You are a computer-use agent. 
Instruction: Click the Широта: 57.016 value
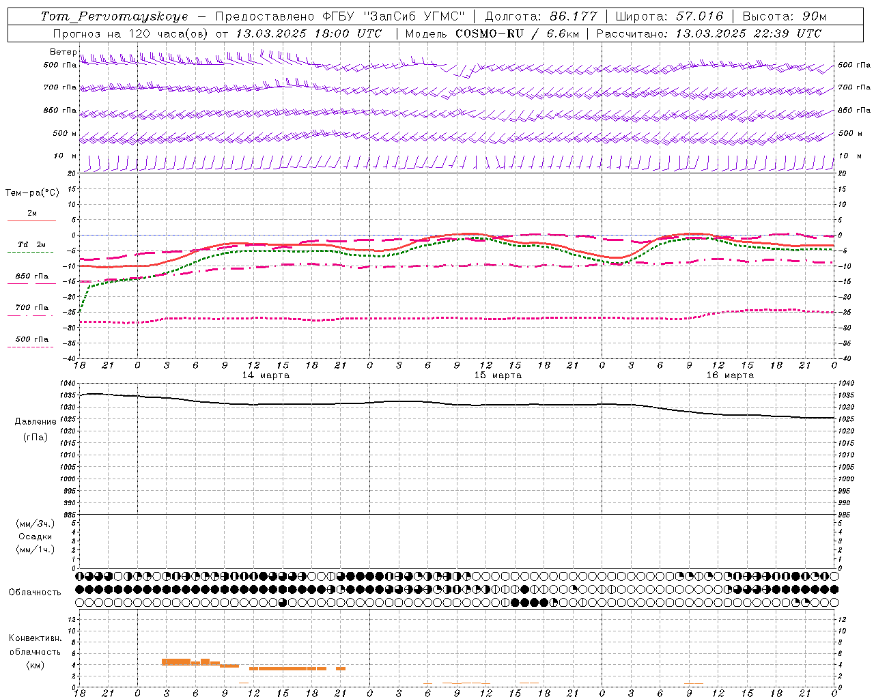coord(669,16)
